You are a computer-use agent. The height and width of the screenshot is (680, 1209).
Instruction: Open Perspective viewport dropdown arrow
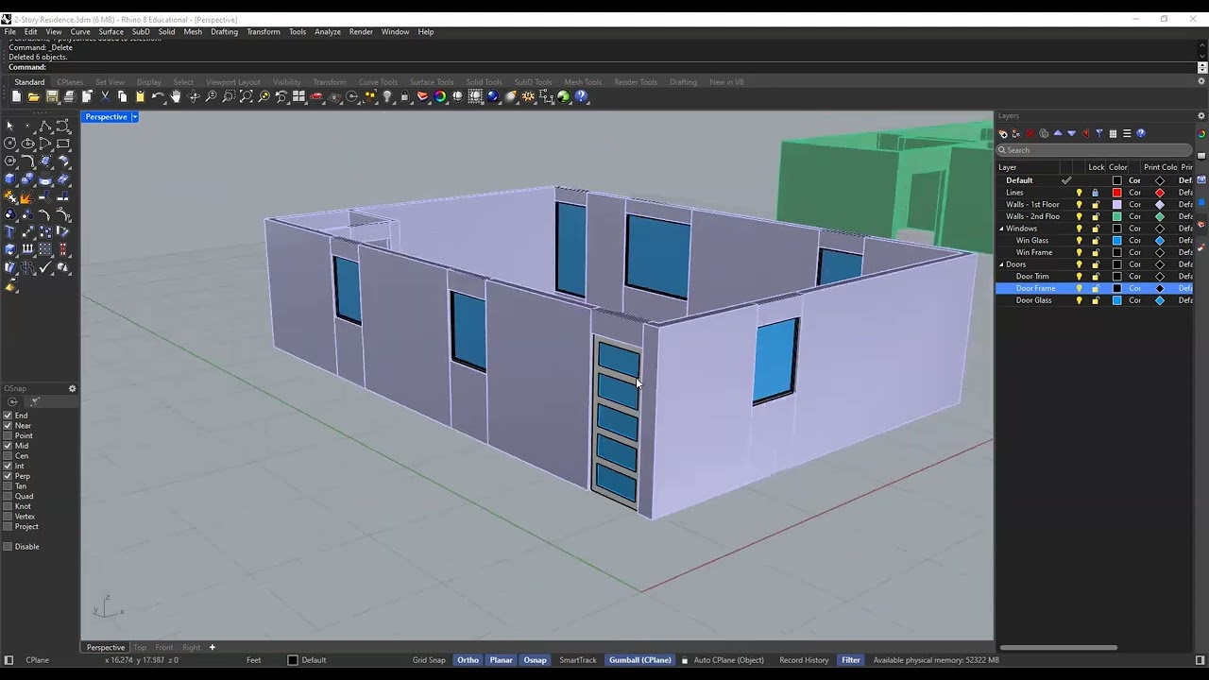tap(134, 117)
